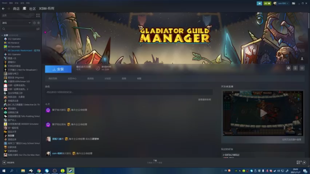The width and height of the screenshot is (310, 174).
Task: Switch to Big Picture mode icon
Action: pos(294,3)
